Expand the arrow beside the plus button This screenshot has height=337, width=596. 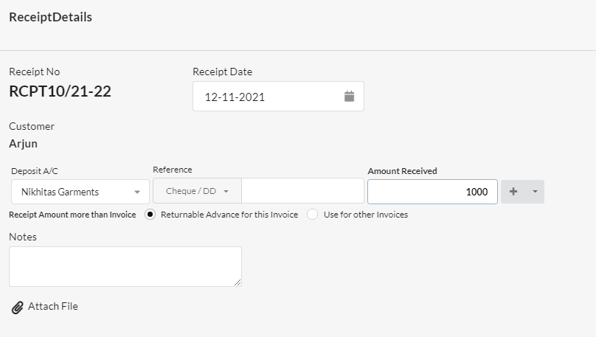coord(535,192)
